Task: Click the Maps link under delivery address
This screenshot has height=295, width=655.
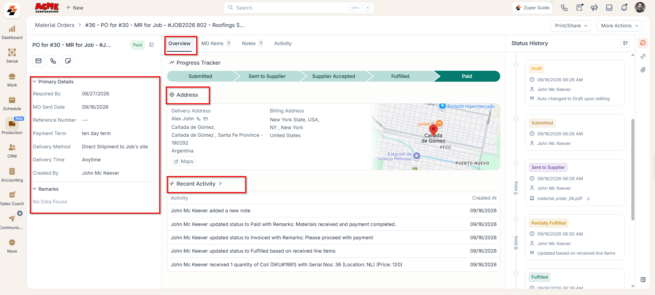Action: click(x=184, y=161)
